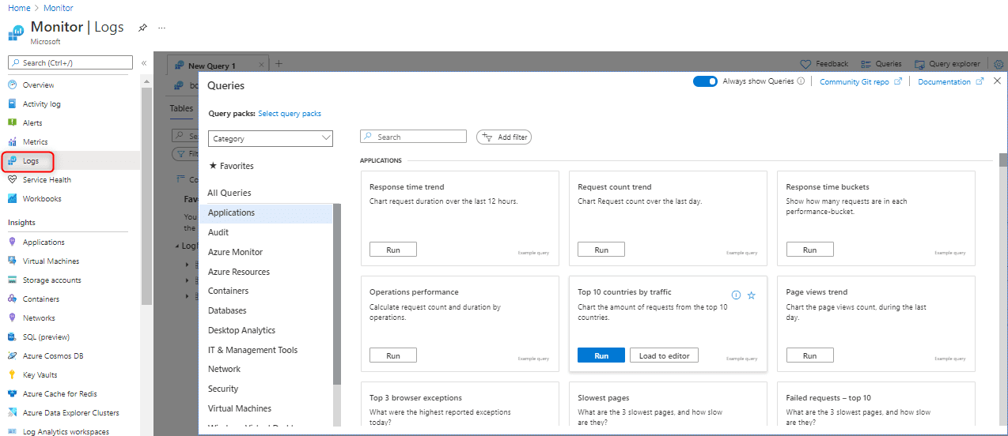Screen dimensions: 1008x436
Task: Open Query explorer in toolbar
Action: point(947,64)
